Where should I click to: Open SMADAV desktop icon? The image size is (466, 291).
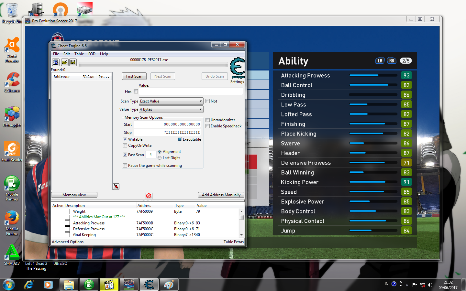[x=12, y=255]
